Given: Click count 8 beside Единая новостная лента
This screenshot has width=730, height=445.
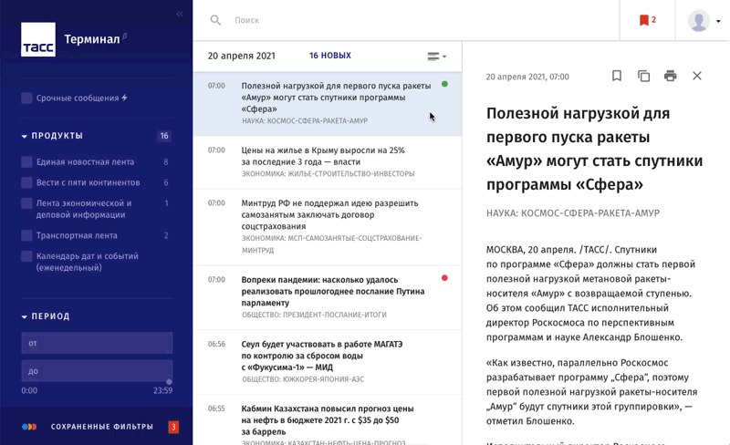Looking at the screenshot, I should (166, 162).
